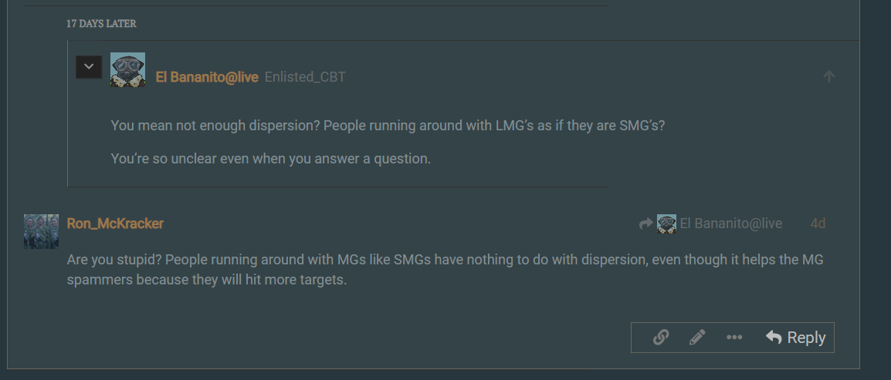Image resolution: width=891 pixels, height=380 pixels.
Task: Jump to quoted post via up arrow
Action: pyautogui.click(x=828, y=76)
